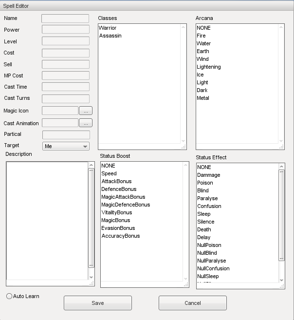Image resolution: width=294 pixels, height=320 pixels.
Task: Click the Status Effect scroll up arrow
Action: [x=281, y=167]
